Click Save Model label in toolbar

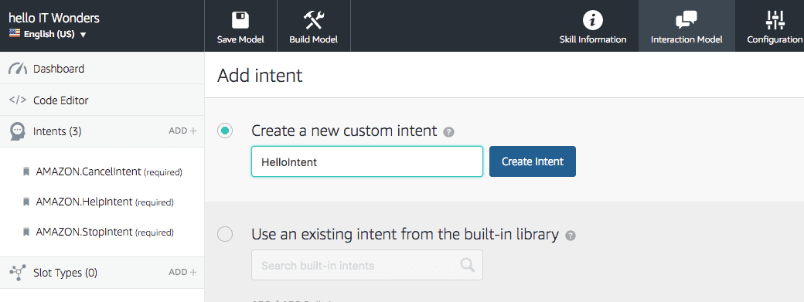(240, 39)
